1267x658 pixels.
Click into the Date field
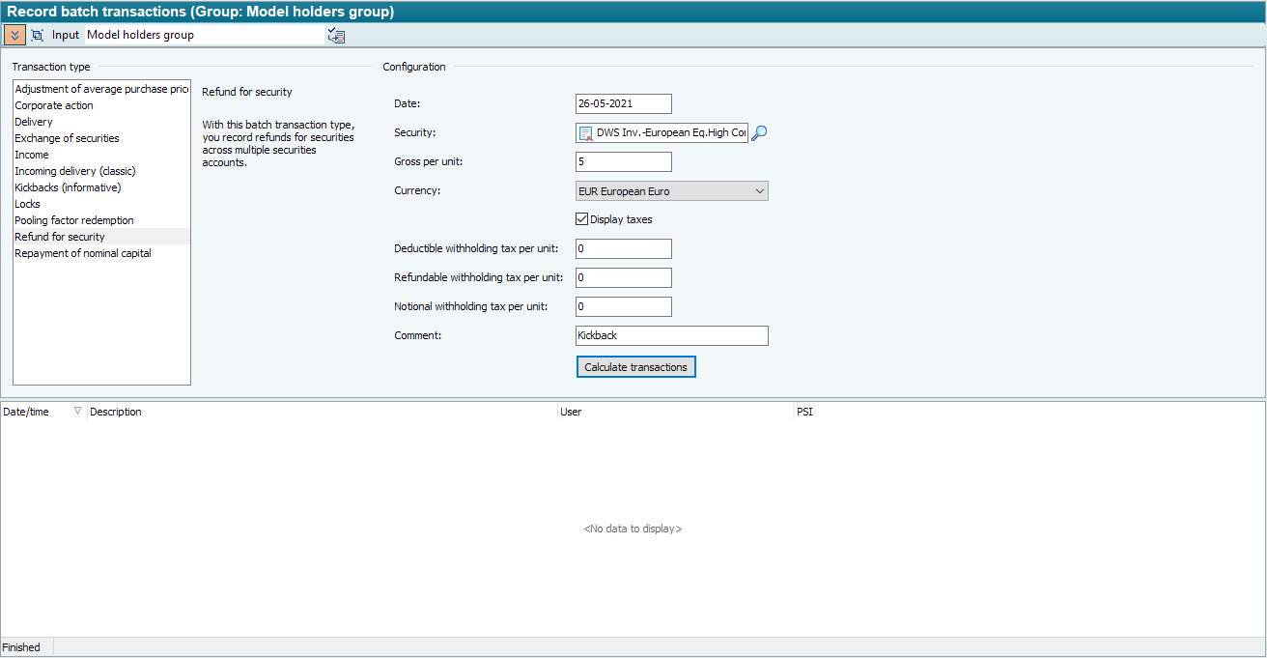[x=623, y=103]
